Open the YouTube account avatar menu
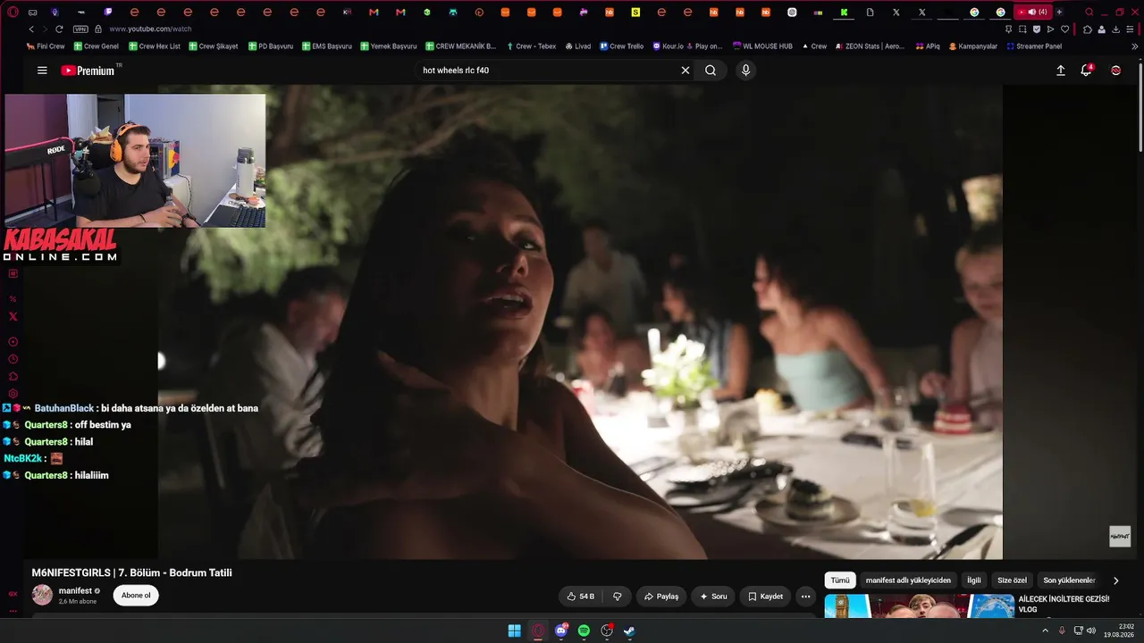1144x643 pixels. [x=1115, y=71]
